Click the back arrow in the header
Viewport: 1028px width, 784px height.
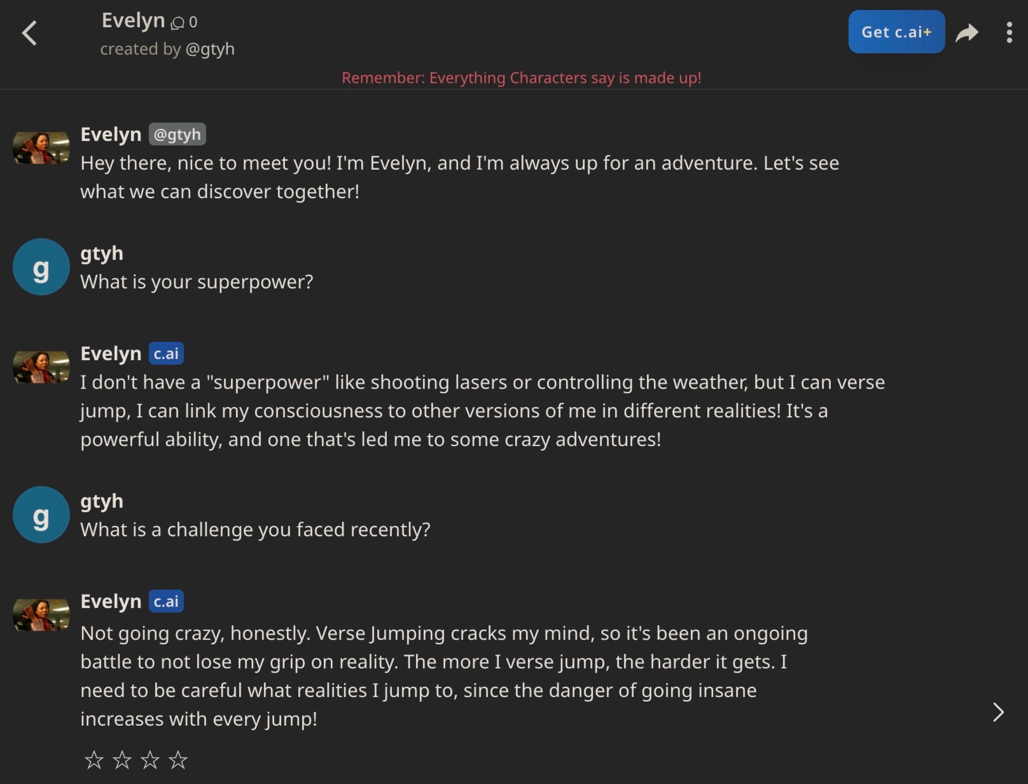(x=30, y=33)
